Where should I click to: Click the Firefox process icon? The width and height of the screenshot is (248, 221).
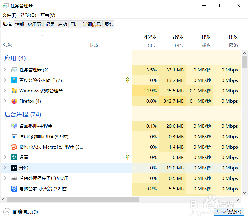[x=14, y=101]
